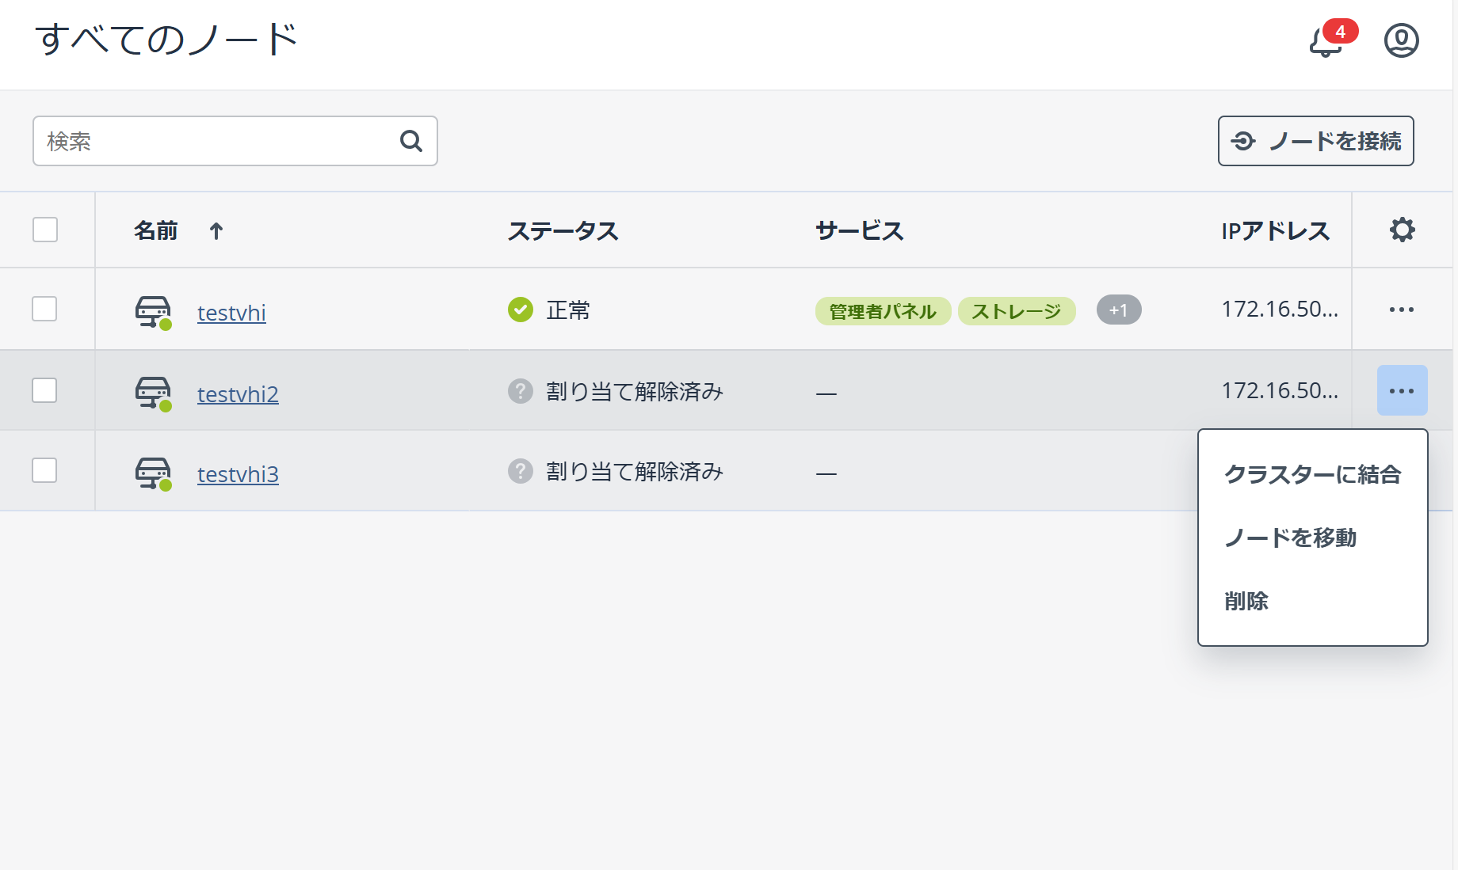Click the unassigned question mark icon for testvhi3

click(521, 471)
